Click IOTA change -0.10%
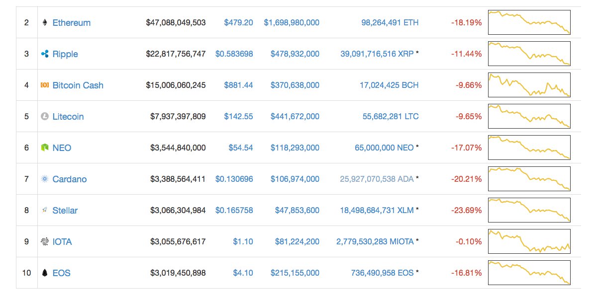 point(468,241)
